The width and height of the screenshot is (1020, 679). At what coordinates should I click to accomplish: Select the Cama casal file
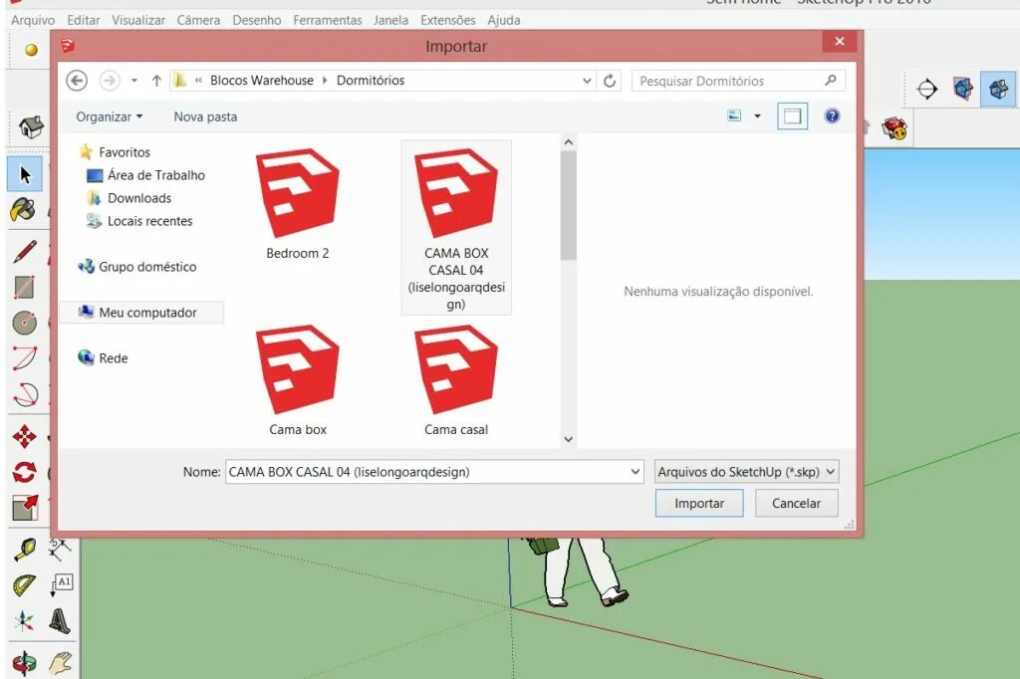pos(456,380)
